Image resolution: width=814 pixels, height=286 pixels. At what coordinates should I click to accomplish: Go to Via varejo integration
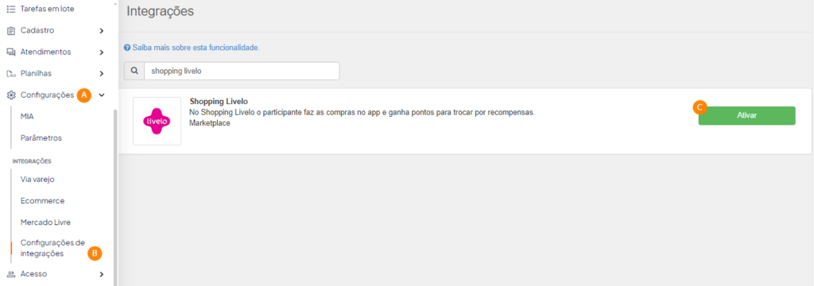coord(37,179)
